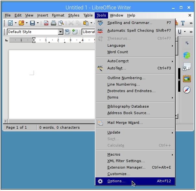Select Spelling and Grammar menu entry
Viewport: 196px width, 191px height.
(x=135, y=23)
